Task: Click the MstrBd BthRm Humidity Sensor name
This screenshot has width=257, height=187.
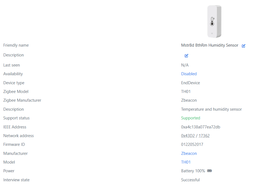Action: coord(210,45)
